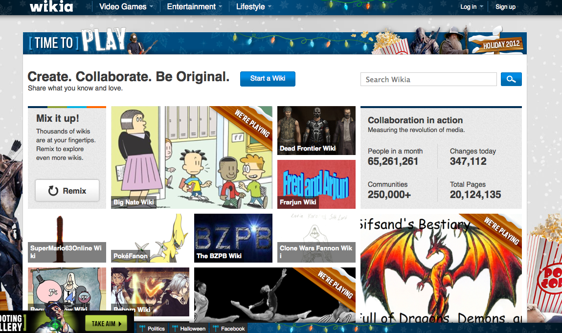
Task: Click the Take Aim ad button
Action: point(106,323)
